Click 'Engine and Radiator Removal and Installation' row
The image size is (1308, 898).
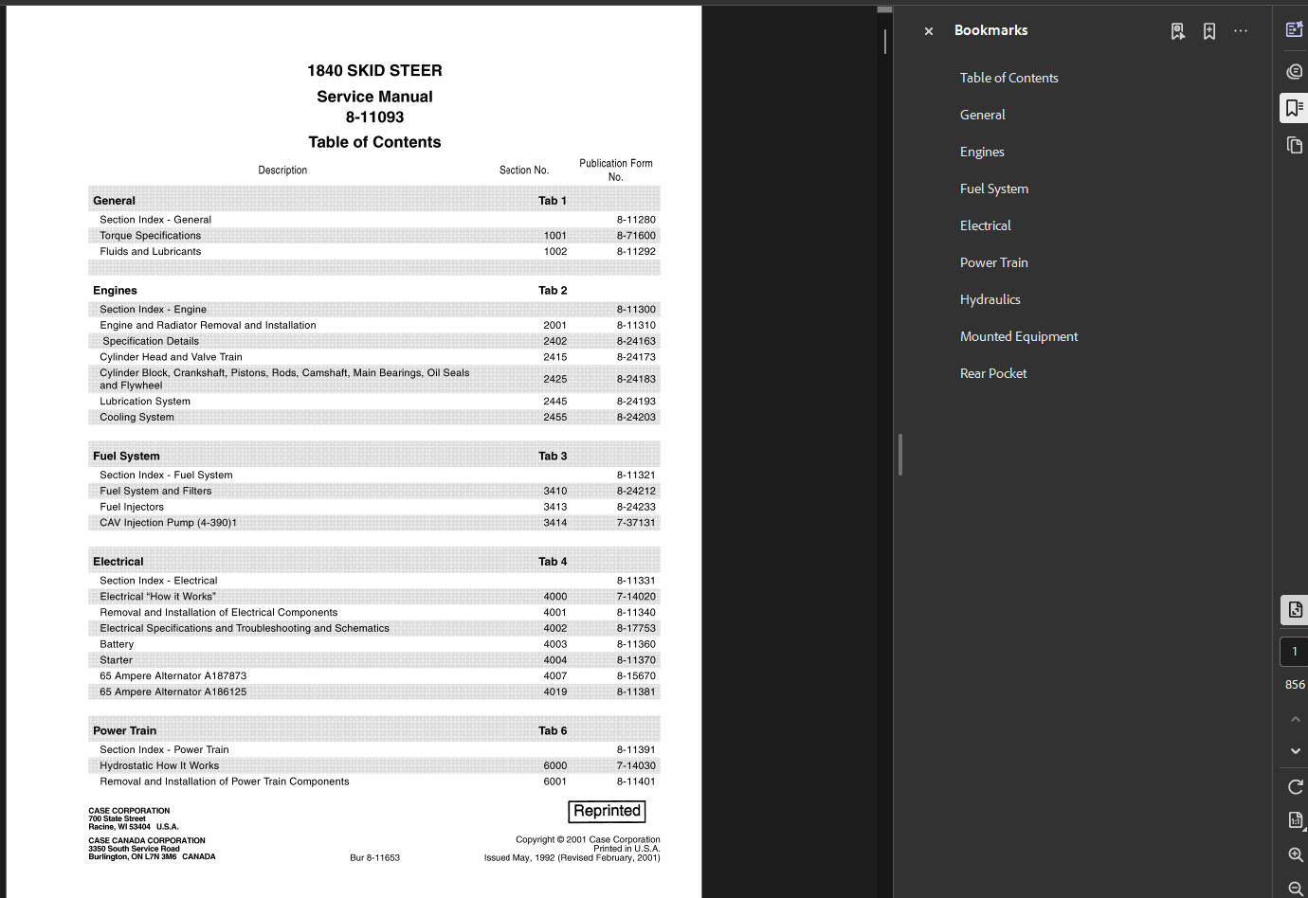point(374,326)
